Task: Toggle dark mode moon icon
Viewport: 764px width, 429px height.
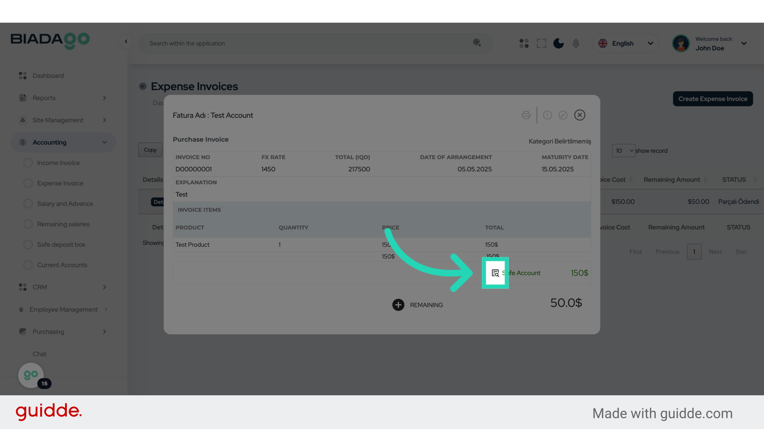Action: pyautogui.click(x=559, y=43)
